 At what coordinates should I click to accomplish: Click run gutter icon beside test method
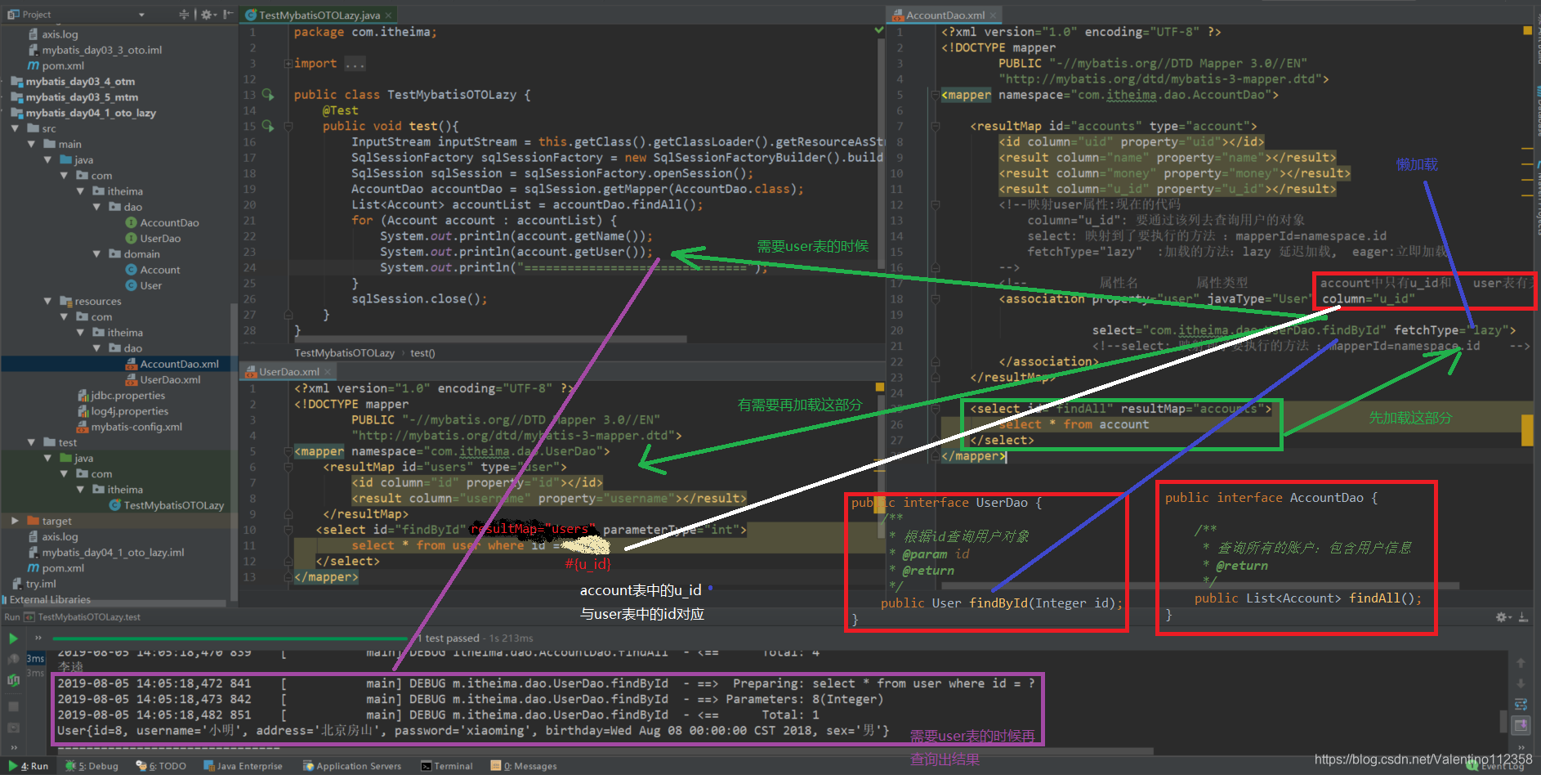coord(268,126)
